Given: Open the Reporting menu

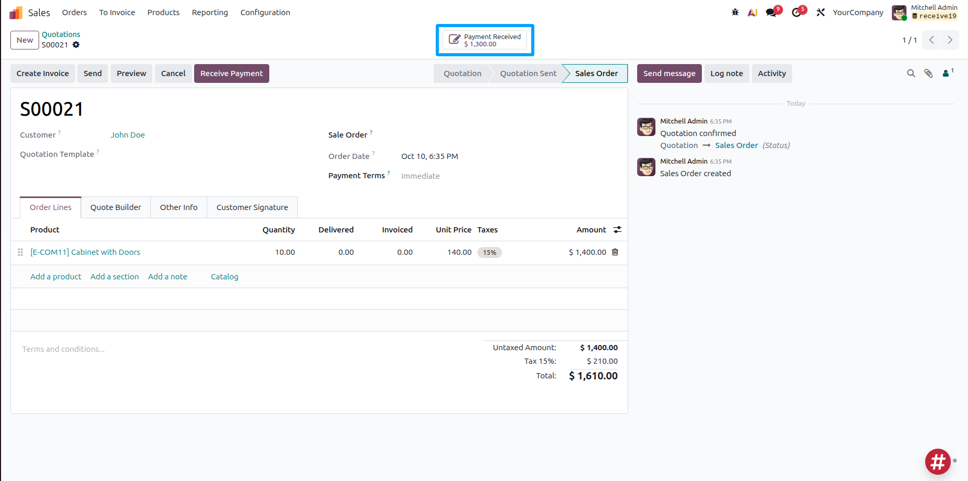Looking at the screenshot, I should pyautogui.click(x=210, y=13).
